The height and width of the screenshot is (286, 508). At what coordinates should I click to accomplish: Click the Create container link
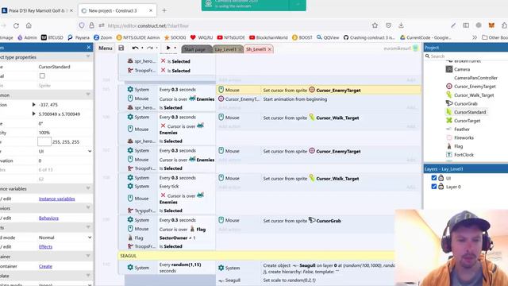pyautogui.click(x=45, y=266)
